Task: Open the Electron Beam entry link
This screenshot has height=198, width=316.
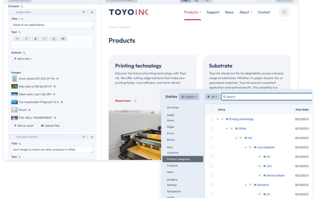Action: 275,175
